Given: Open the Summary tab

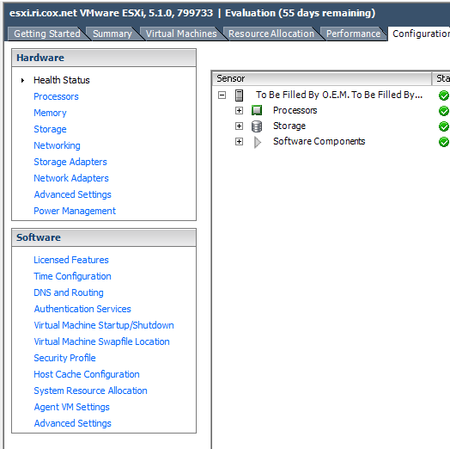Looking at the screenshot, I should click(x=112, y=34).
